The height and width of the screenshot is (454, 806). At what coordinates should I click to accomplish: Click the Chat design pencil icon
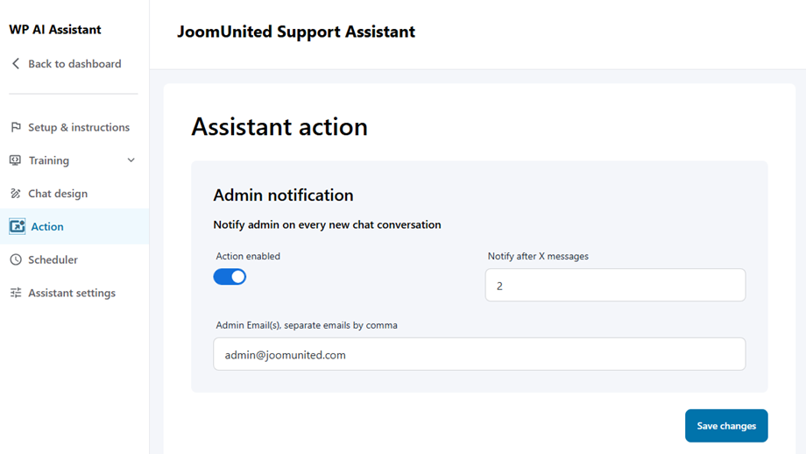(x=16, y=194)
